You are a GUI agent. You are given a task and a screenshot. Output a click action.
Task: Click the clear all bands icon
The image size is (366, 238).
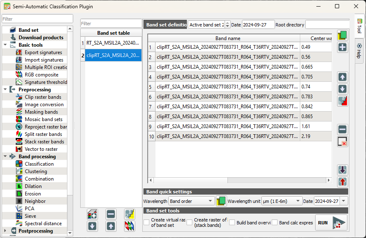point(342,142)
